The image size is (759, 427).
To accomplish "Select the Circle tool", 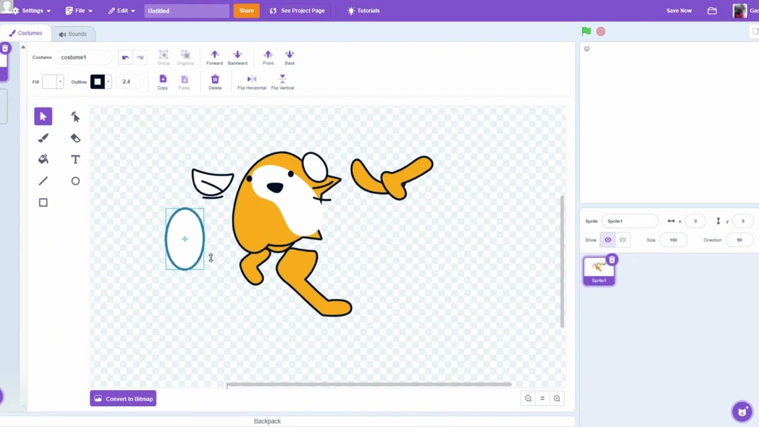I will (x=75, y=181).
